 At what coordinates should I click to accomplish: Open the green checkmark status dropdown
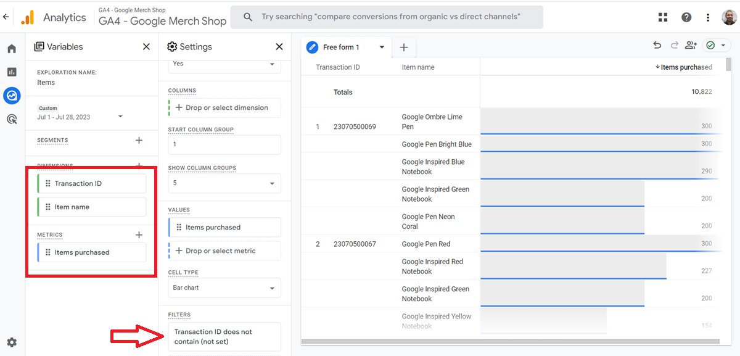pos(717,45)
